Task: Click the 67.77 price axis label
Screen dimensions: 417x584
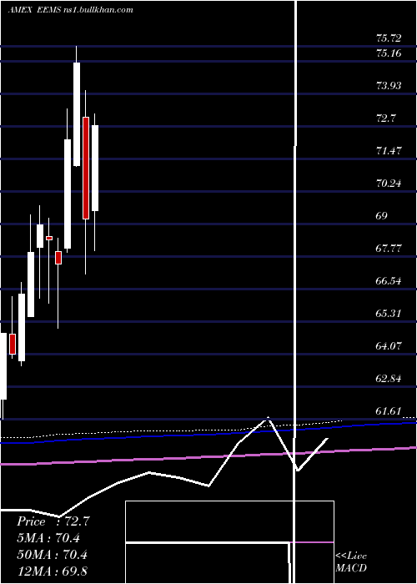Action: (389, 249)
